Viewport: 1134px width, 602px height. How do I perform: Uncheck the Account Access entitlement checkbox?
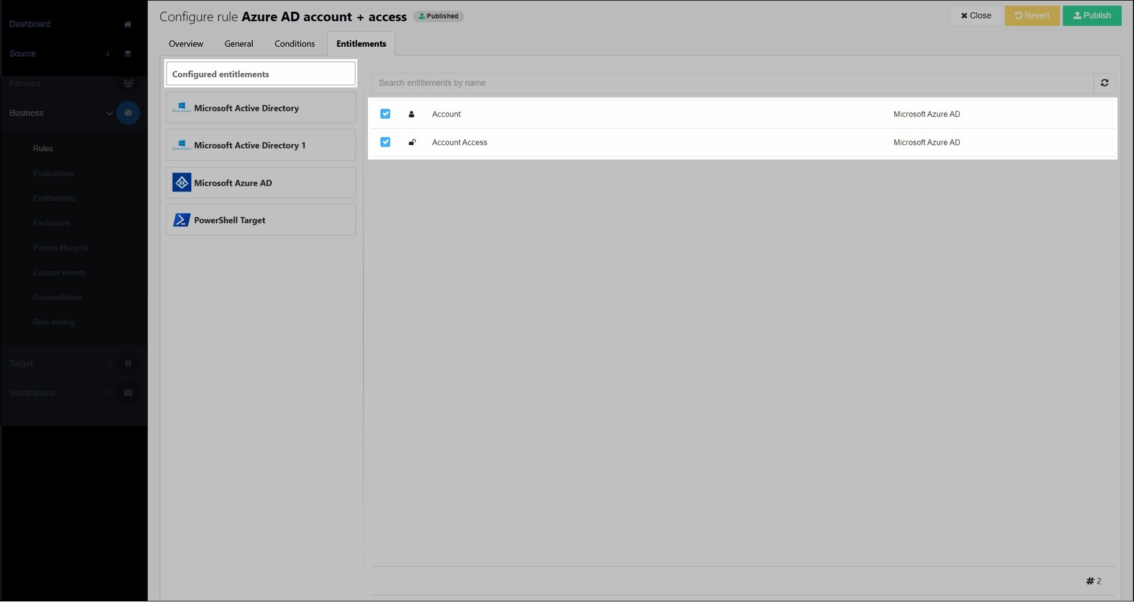(x=385, y=142)
